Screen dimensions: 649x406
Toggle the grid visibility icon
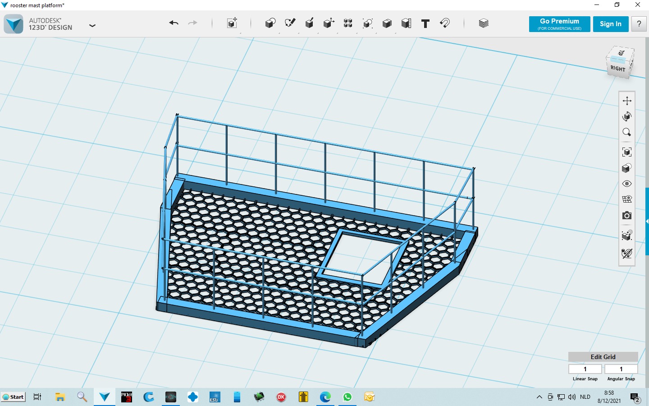627,199
